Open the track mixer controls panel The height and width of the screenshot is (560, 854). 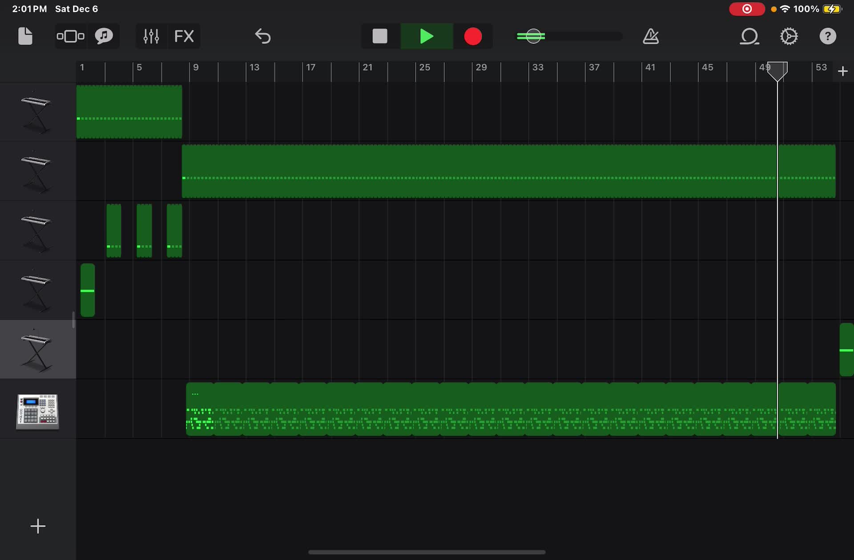point(151,36)
